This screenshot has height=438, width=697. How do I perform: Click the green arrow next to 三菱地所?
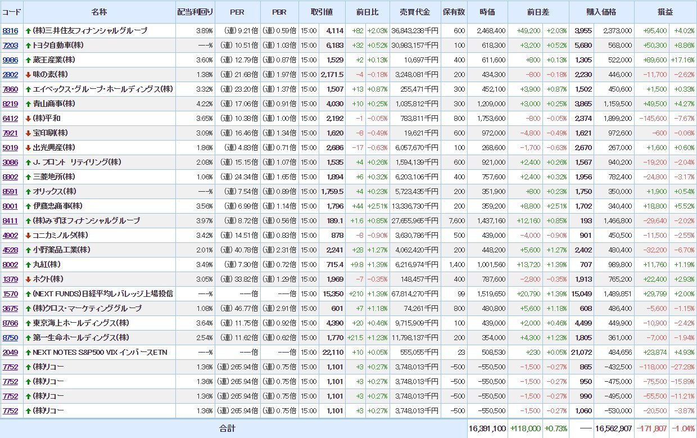tap(28, 177)
